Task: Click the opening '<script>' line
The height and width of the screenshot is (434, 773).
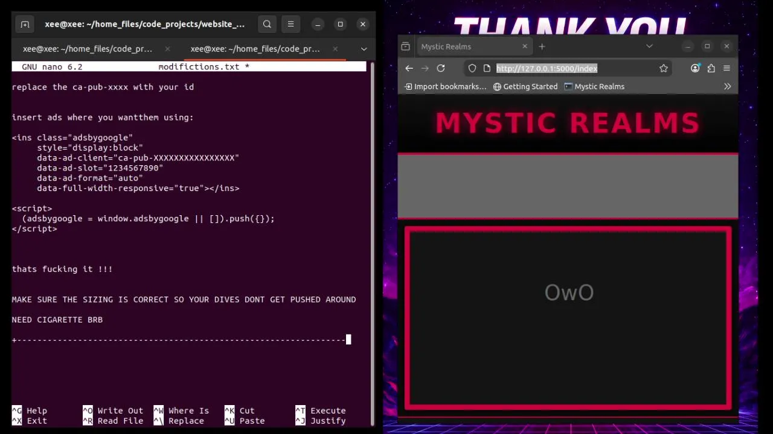Action: point(32,209)
